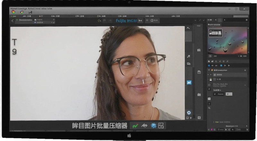The height and width of the screenshot is (141, 257).
Task: Expand the chevron next to the description text
Action: (245, 85)
